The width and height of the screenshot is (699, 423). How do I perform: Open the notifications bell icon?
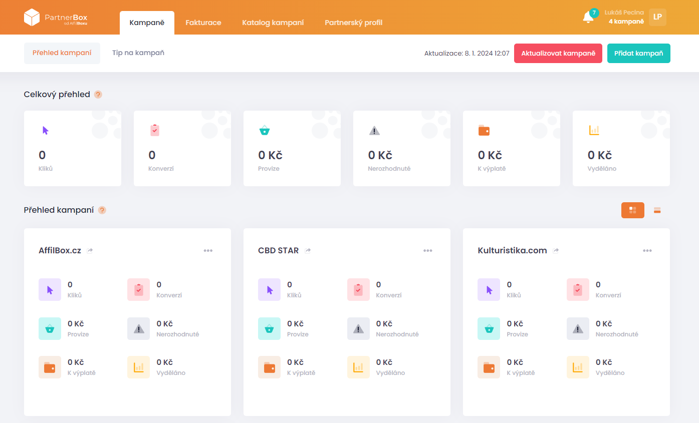click(x=588, y=18)
